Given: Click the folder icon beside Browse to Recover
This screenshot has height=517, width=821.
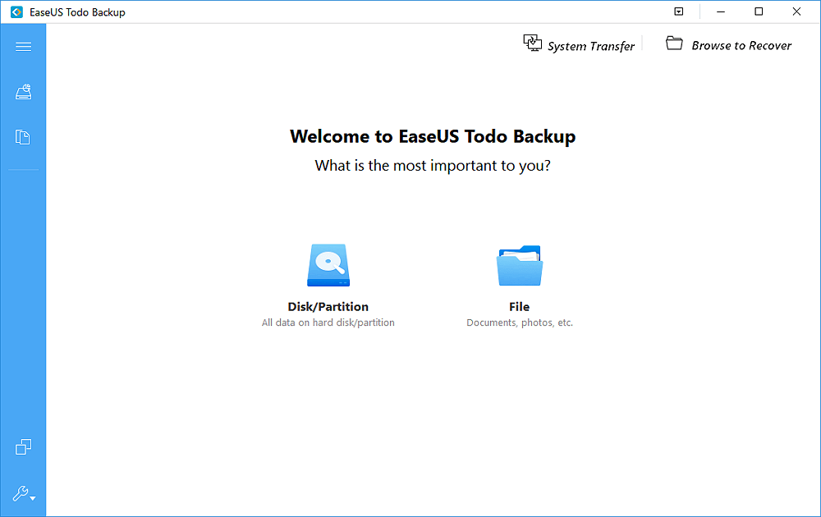Looking at the screenshot, I should [x=674, y=43].
